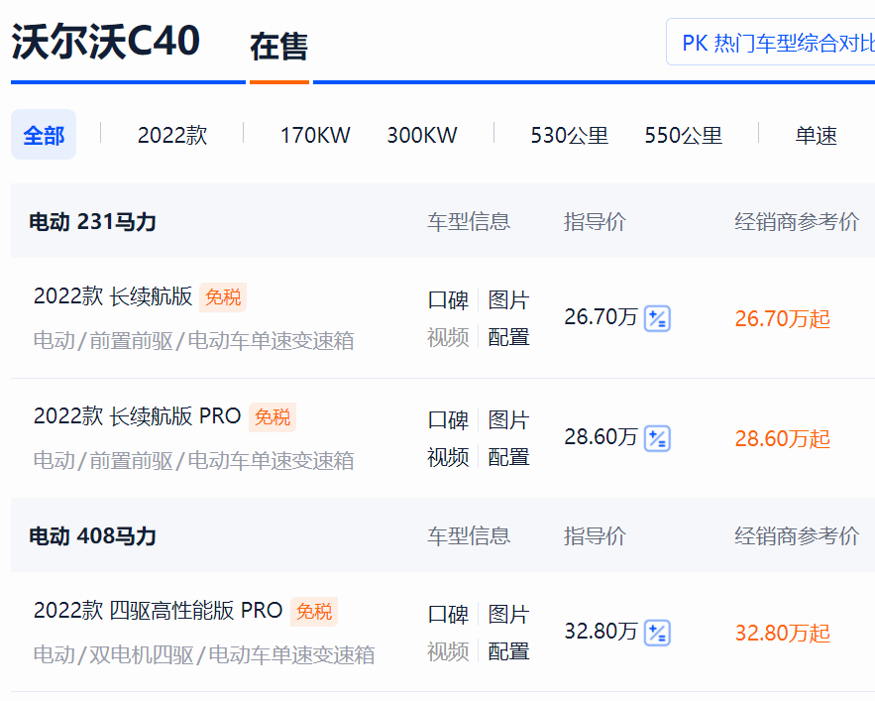
Task: Open price calculator for 28.60万 model
Action: pyautogui.click(x=657, y=438)
